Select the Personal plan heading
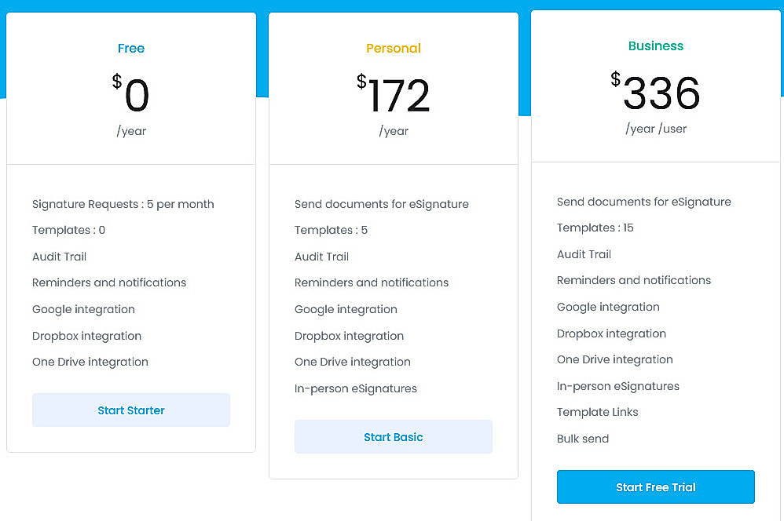 [393, 48]
